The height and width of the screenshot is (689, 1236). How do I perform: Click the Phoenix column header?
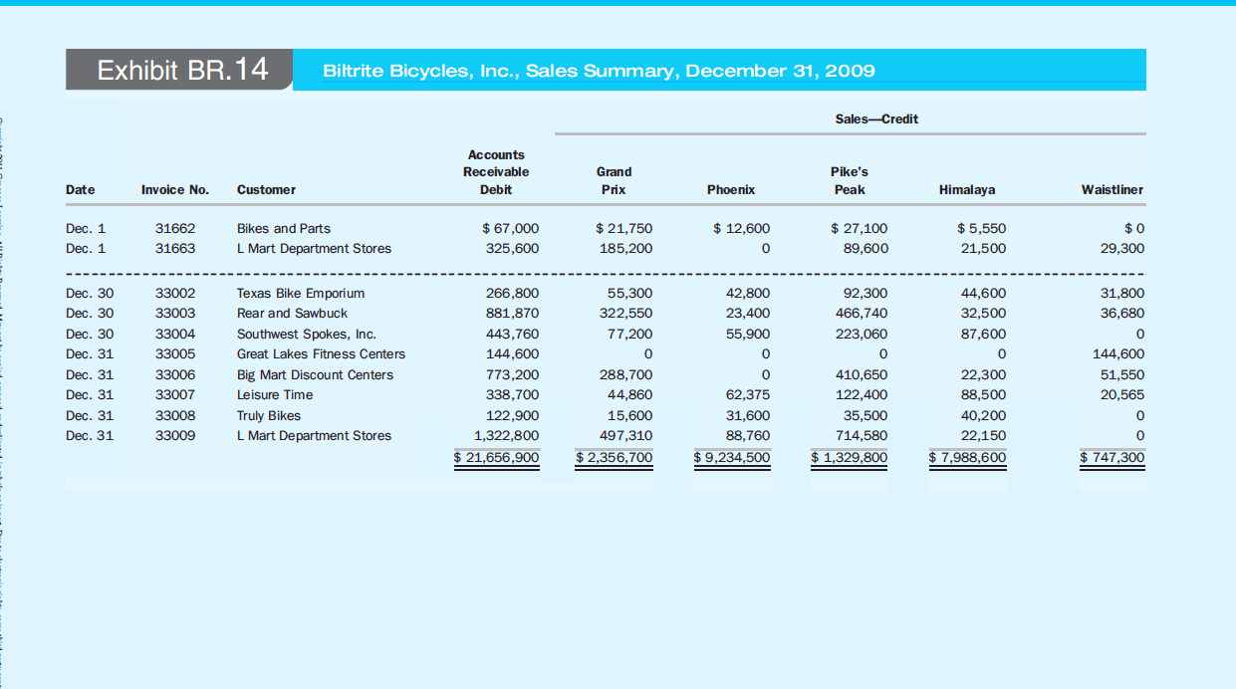pos(731,189)
